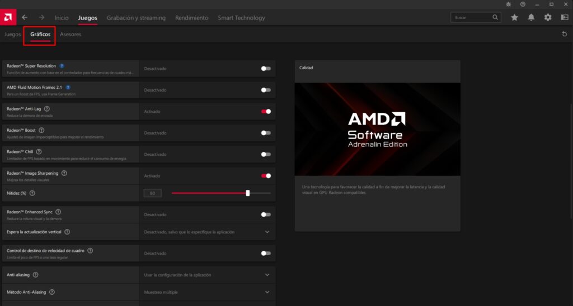The image size is (573, 306).
Task: Show help for Anti-aliasing
Action: (x=35, y=275)
